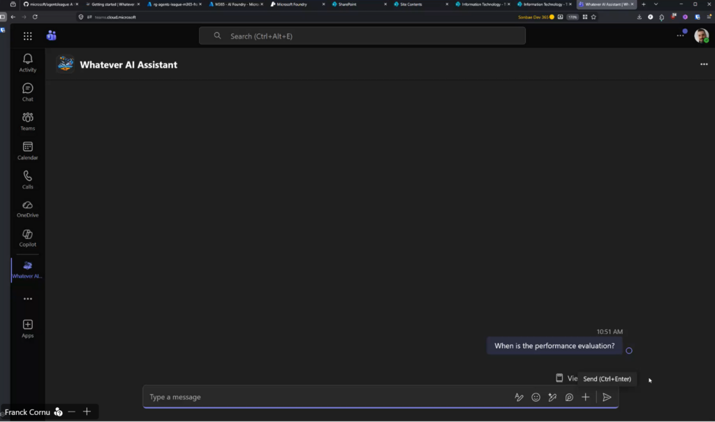Viewport: 715px width, 422px height.
Task: Click the message sending status circle
Action: tap(629, 351)
